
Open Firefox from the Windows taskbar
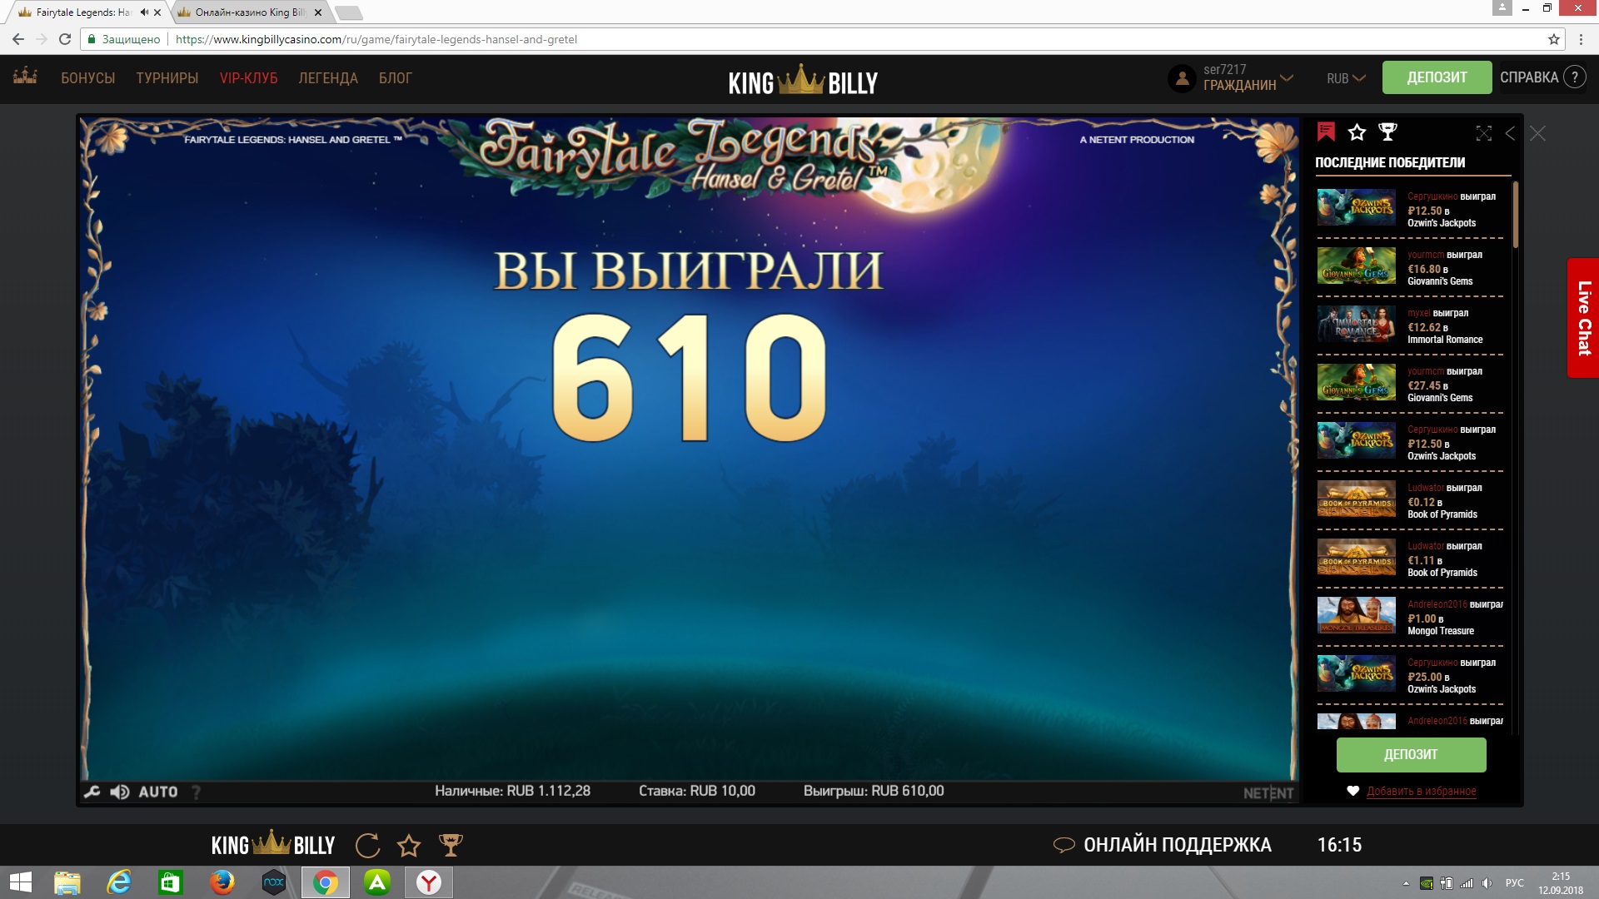point(222,882)
